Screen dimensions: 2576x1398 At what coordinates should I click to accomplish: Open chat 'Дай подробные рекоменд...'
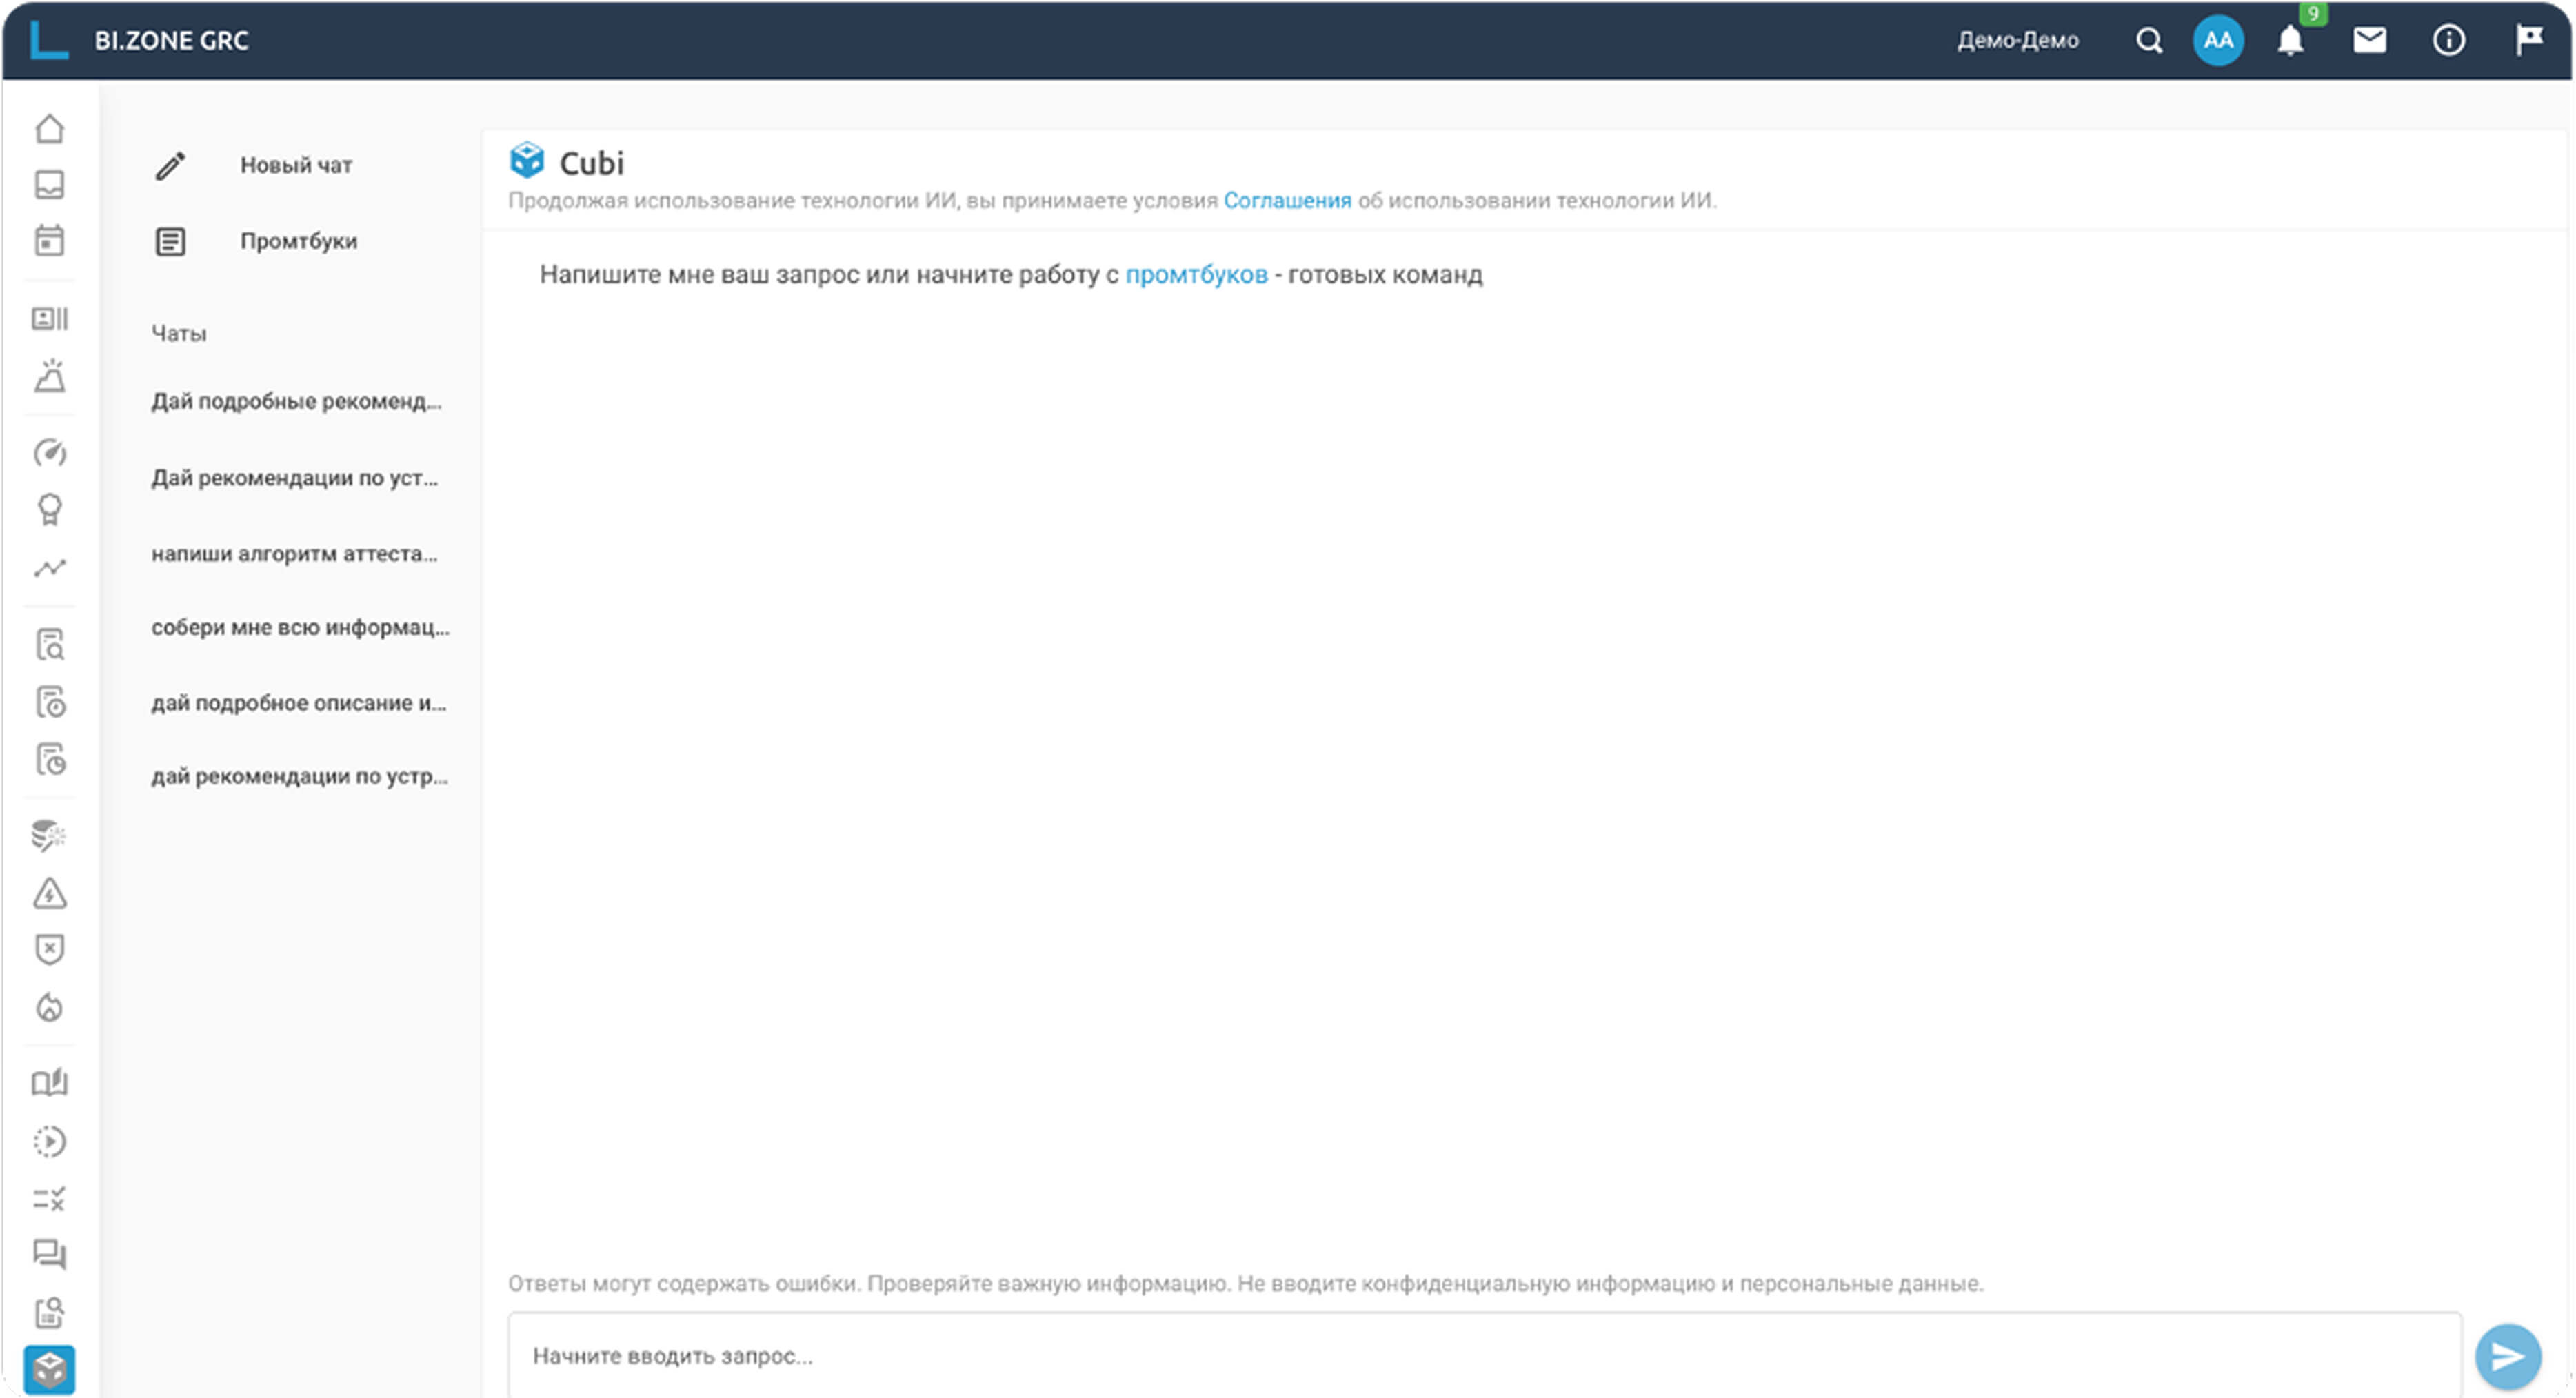[x=296, y=401]
